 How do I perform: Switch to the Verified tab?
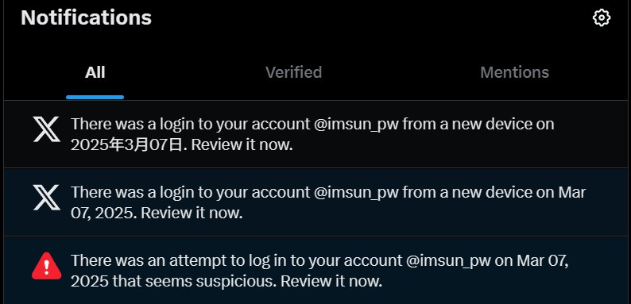pyautogui.click(x=293, y=72)
